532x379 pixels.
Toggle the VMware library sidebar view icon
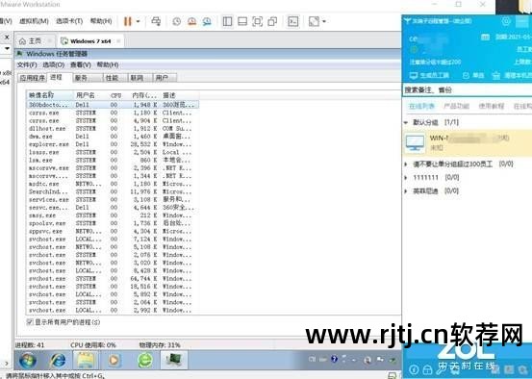(227, 21)
